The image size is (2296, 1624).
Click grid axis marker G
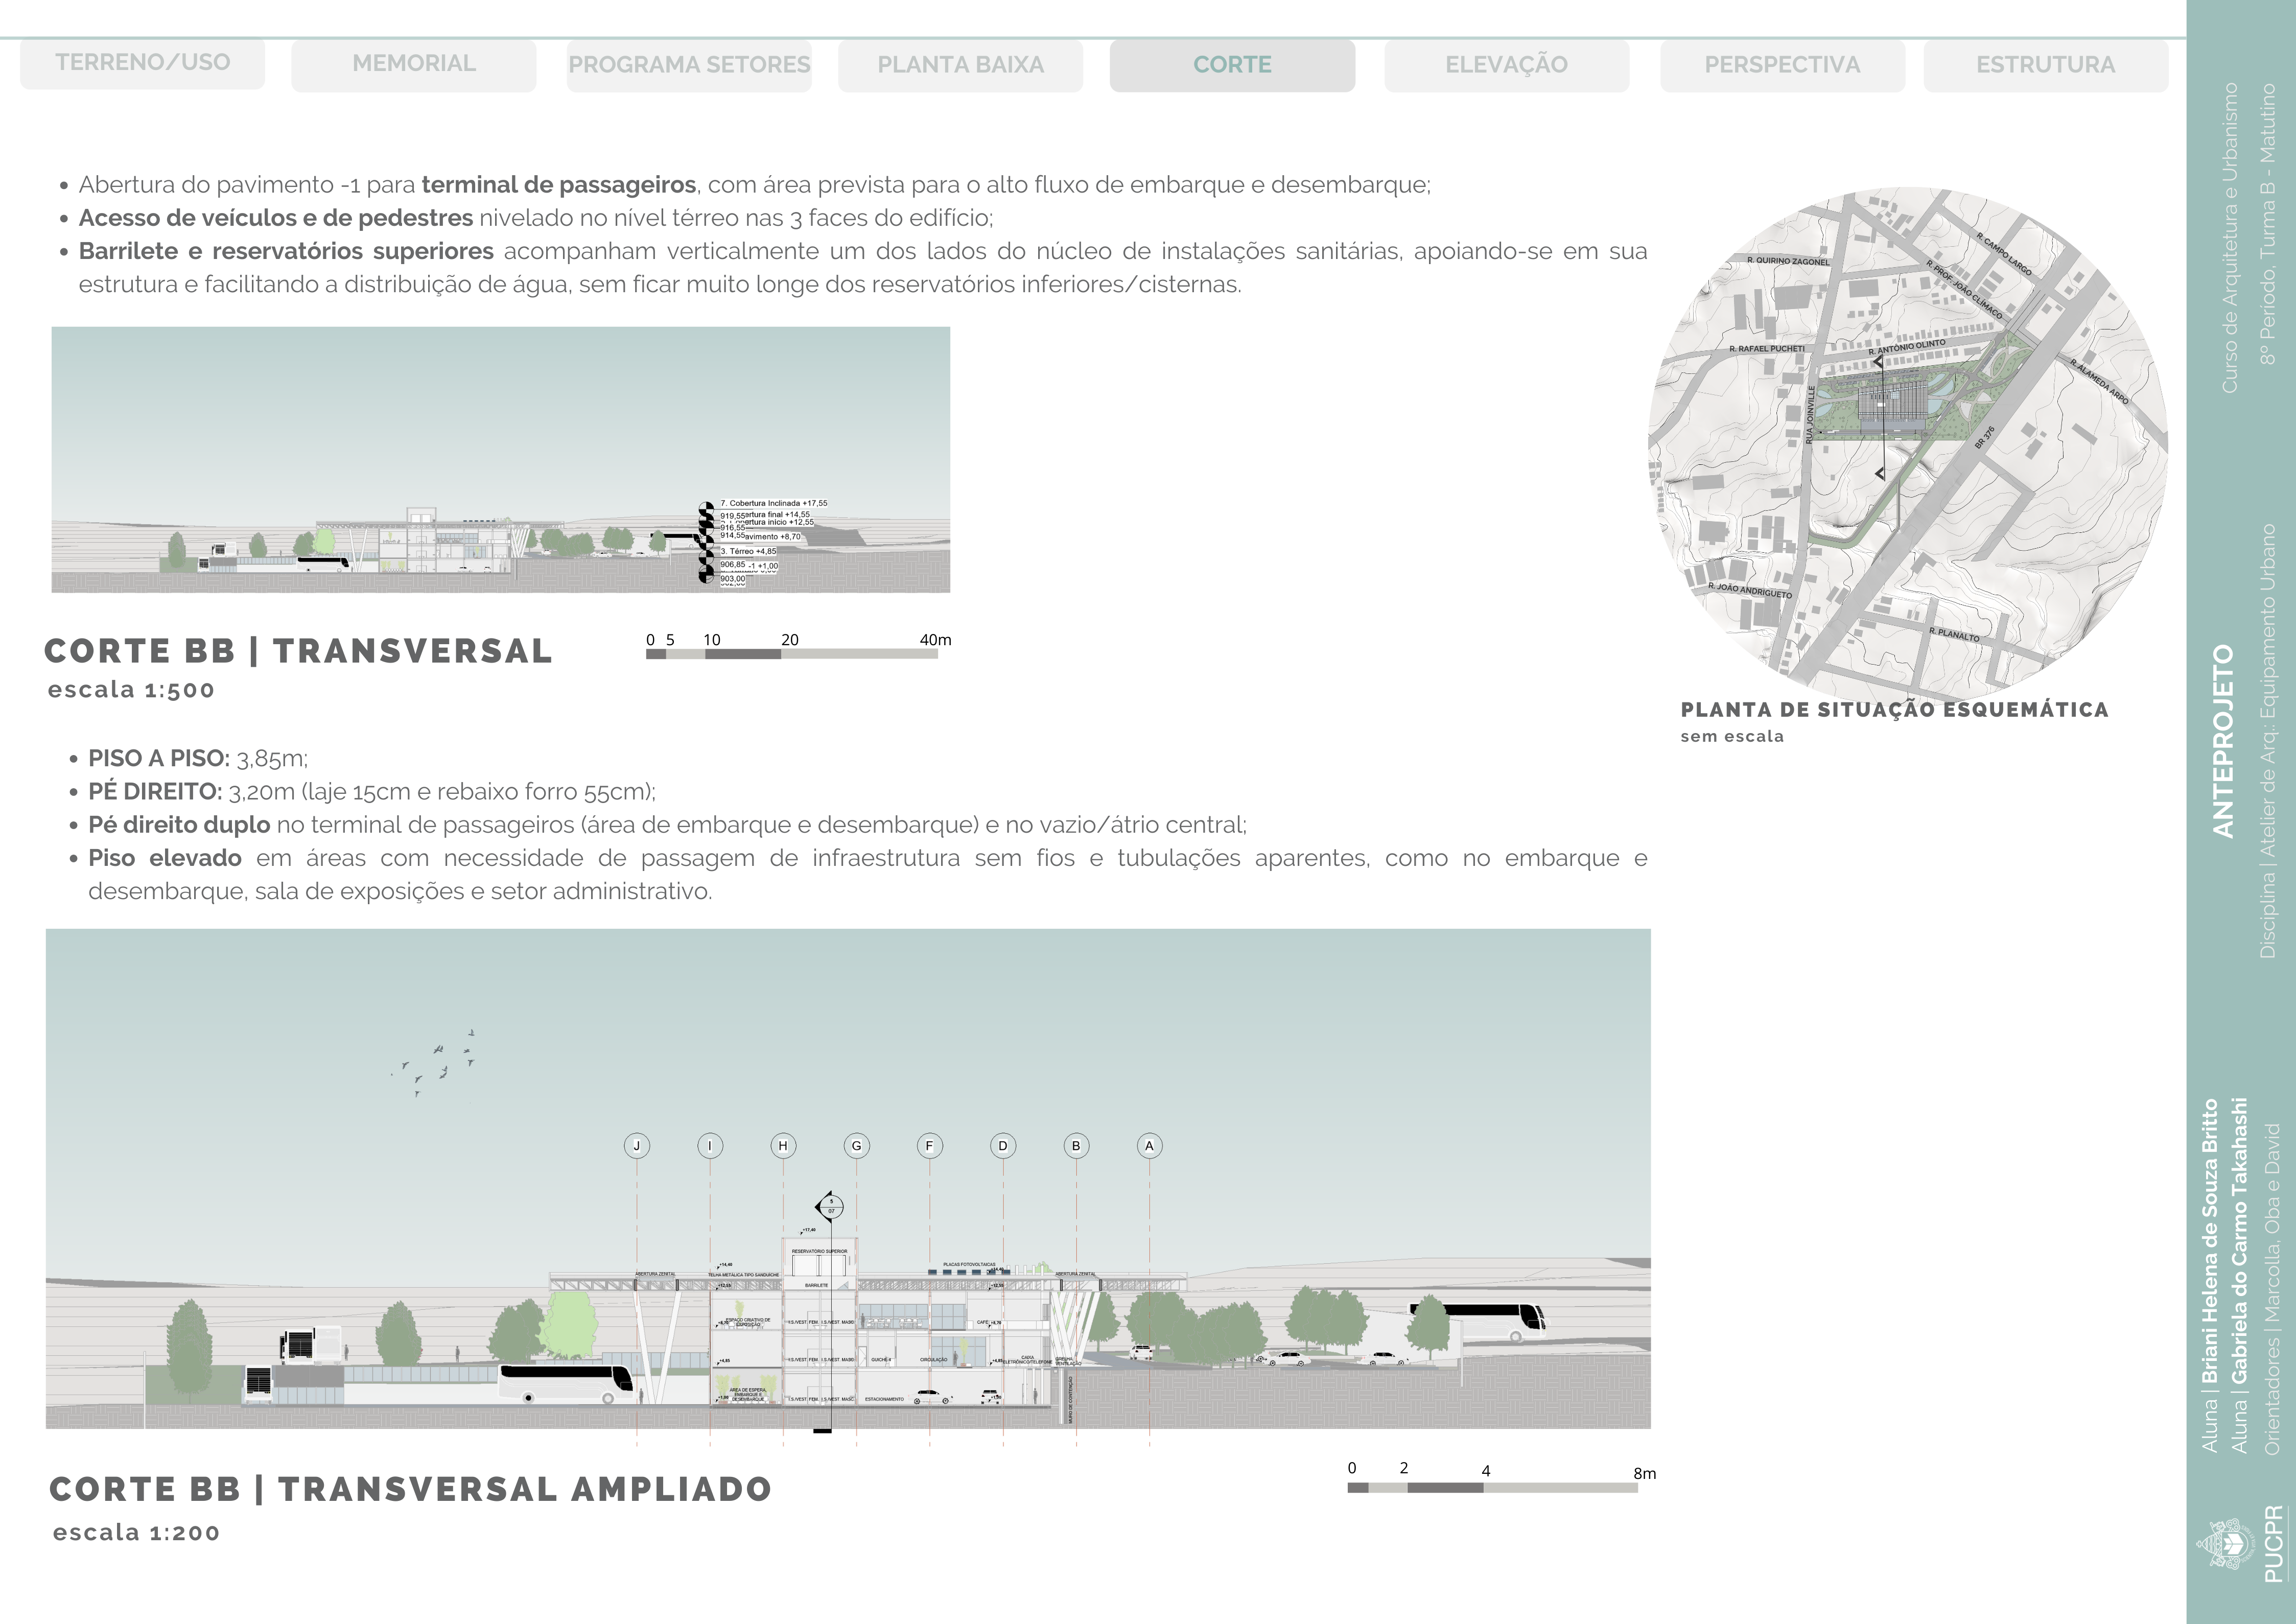tap(856, 1146)
